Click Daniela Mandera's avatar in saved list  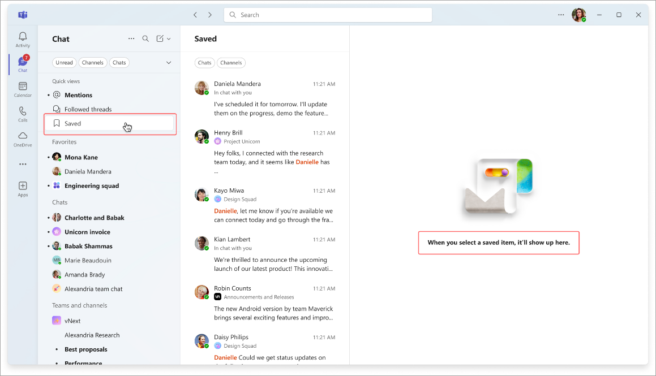201,88
